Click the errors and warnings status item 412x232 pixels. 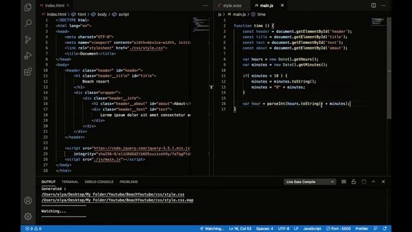point(33,229)
